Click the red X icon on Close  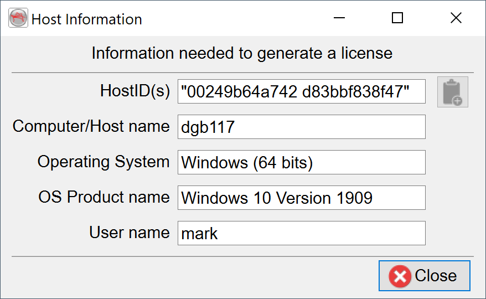point(400,276)
